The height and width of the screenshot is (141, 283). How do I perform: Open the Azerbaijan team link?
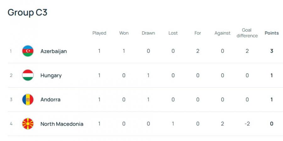(x=53, y=51)
